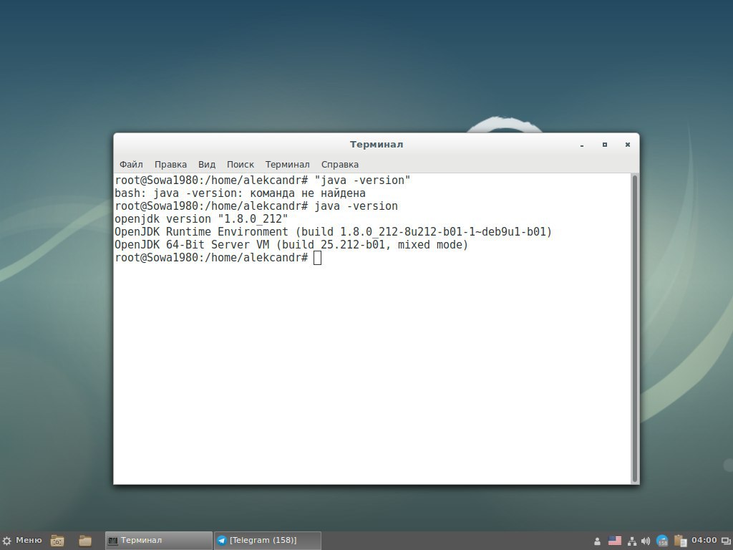Viewport: 733px width, 550px height.
Task: Click the terminal prompt cursor line
Action: click(218, 258)
